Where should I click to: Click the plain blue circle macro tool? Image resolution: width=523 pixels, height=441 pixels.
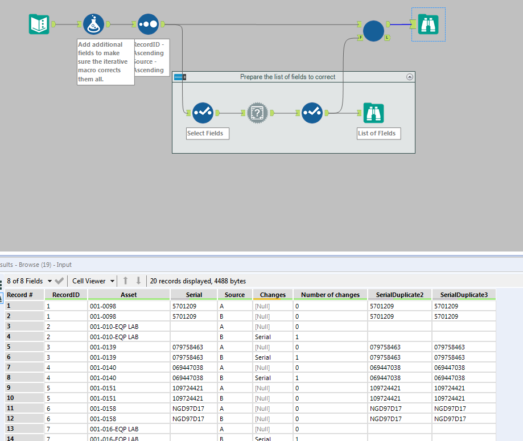coord(373,31)
